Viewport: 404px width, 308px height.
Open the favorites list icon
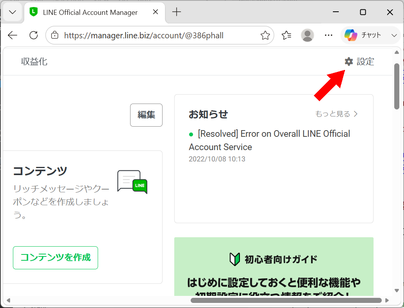pyautogui.click(x=286, y=35)
